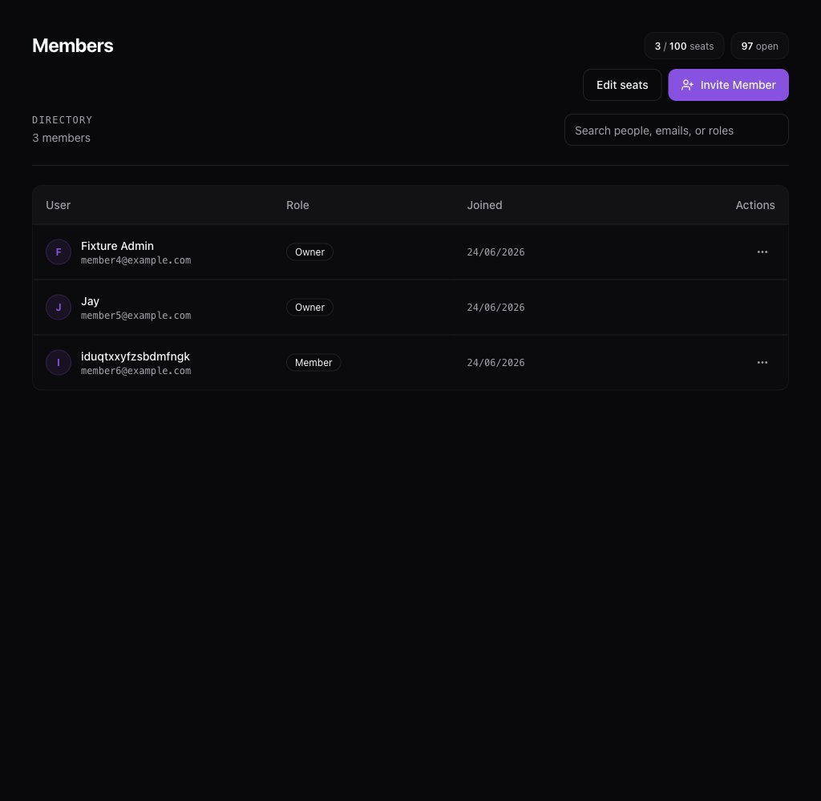Click the Owner badge for Fixture Admin

click(309, 252)
